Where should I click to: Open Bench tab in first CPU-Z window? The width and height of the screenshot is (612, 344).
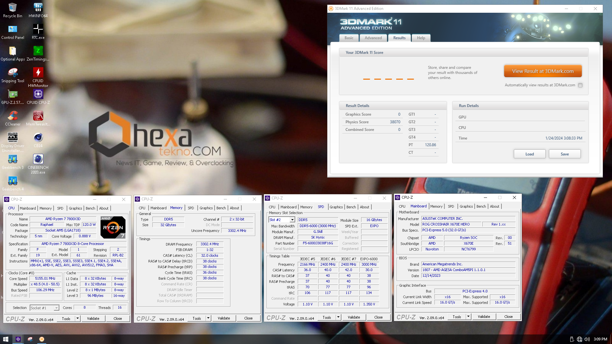[91, 208]
